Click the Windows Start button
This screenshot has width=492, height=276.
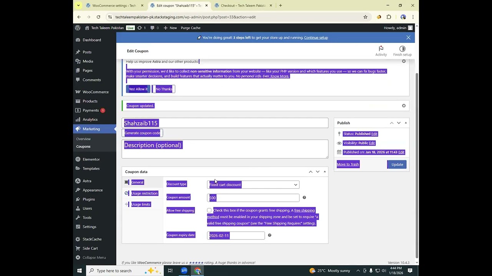(79, 271)
